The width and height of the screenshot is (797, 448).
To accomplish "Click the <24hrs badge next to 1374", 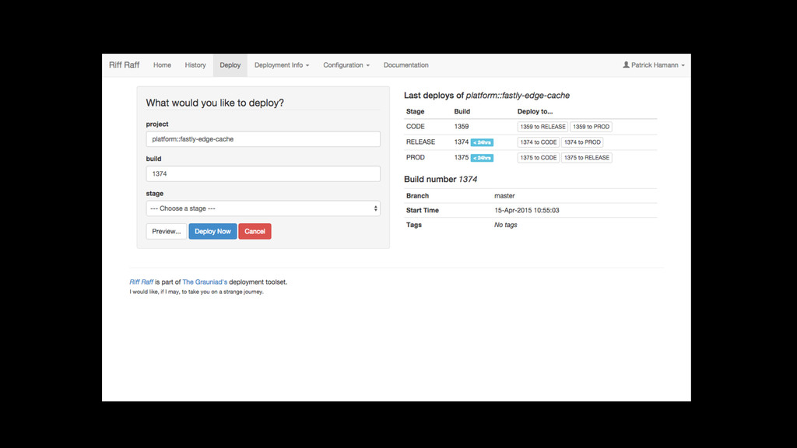I will tap(482, 143).
